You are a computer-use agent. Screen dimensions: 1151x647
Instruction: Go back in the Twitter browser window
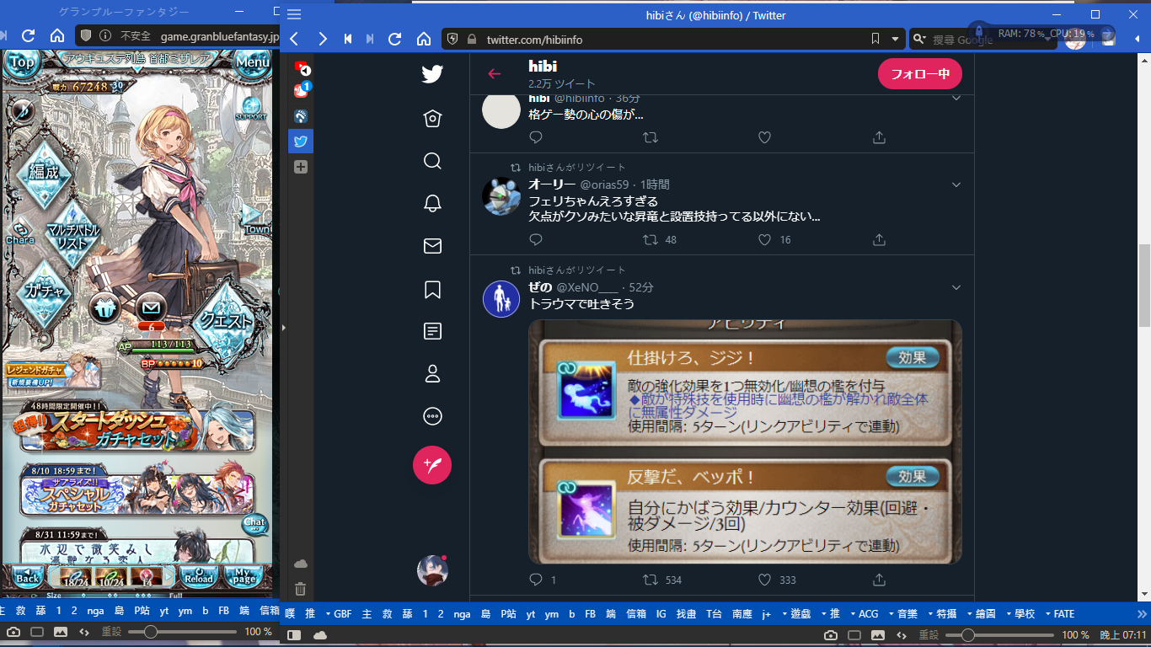[x=294, y=39]
